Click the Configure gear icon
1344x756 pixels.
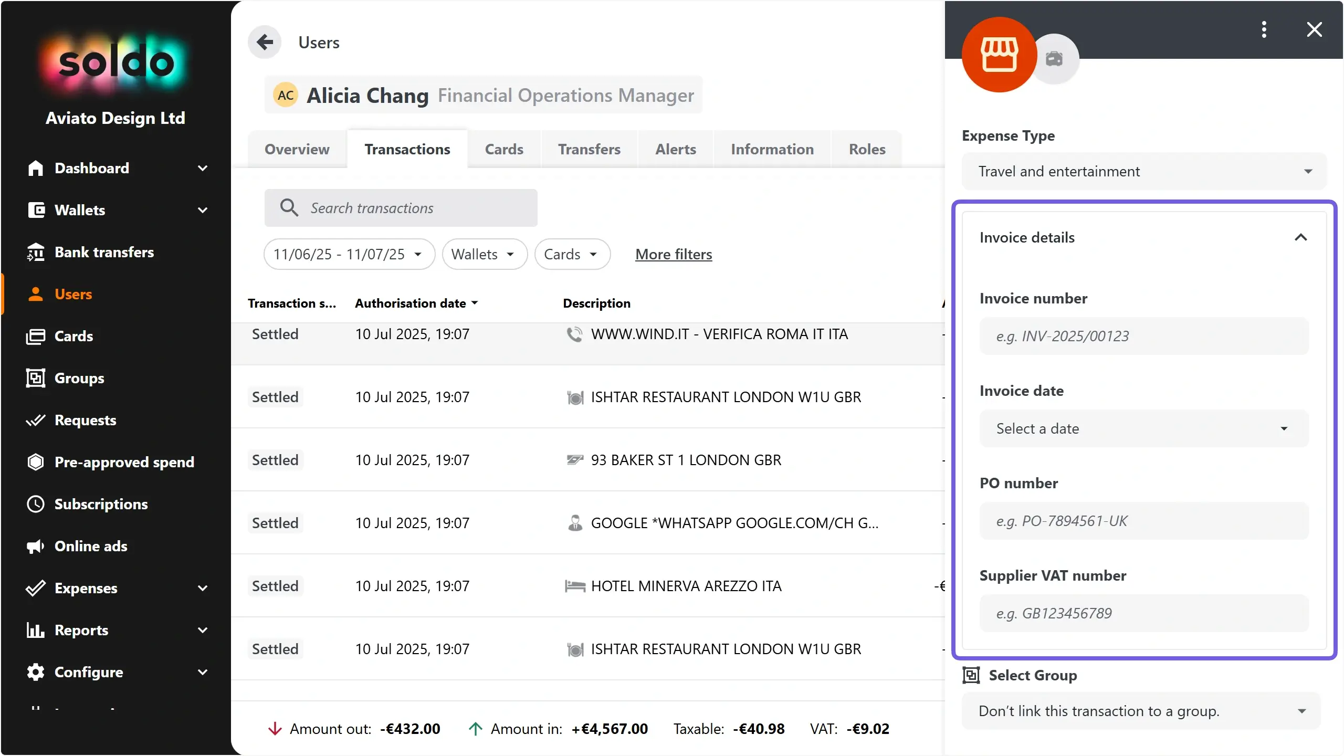coord(36,672)
